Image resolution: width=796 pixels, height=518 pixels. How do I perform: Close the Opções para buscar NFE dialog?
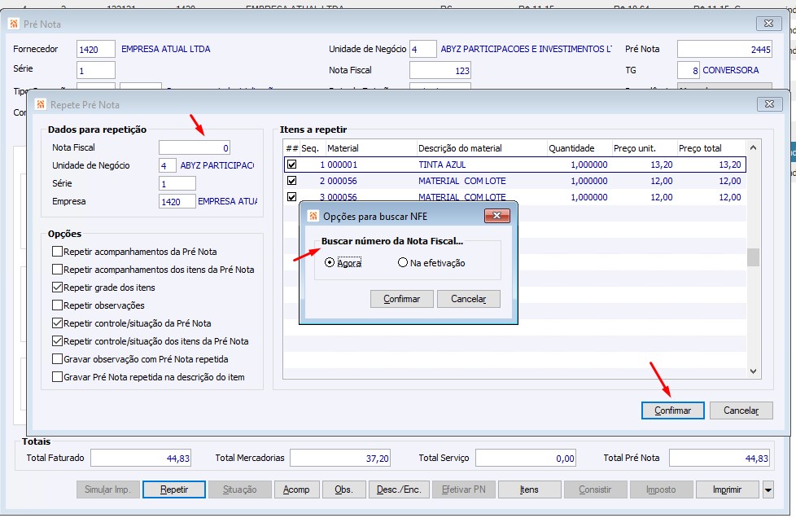(x=497, y=216)
